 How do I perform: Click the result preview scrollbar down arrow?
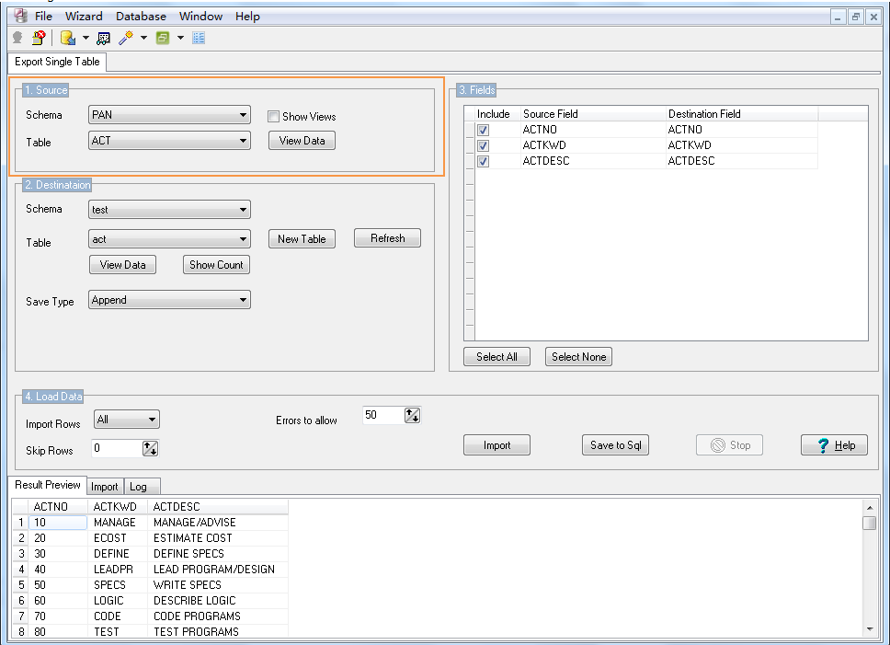[869, 629]
